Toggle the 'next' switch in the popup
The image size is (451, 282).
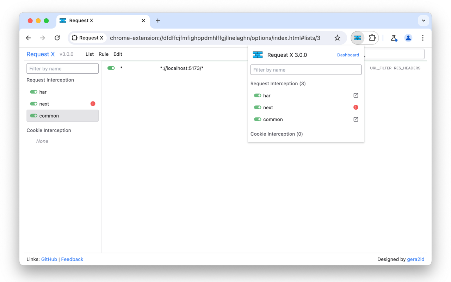click(x=258, y=108)
